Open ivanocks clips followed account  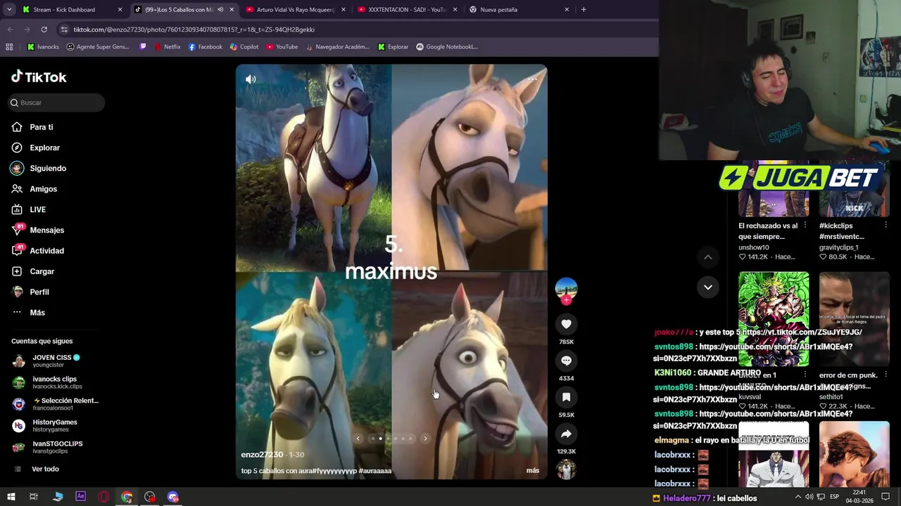55,383
